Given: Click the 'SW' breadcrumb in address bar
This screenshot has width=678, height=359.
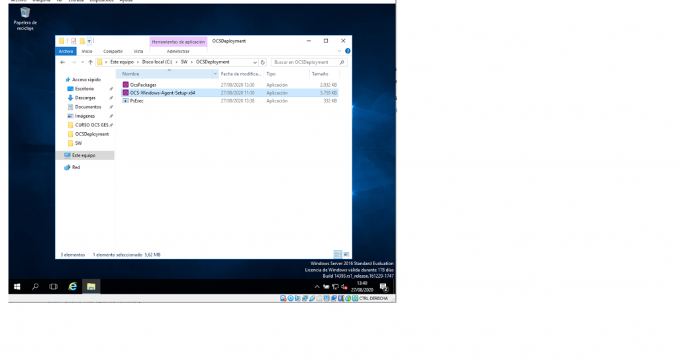Looking at the screenshot, I should pyautogui.click(x=184, y=61).
